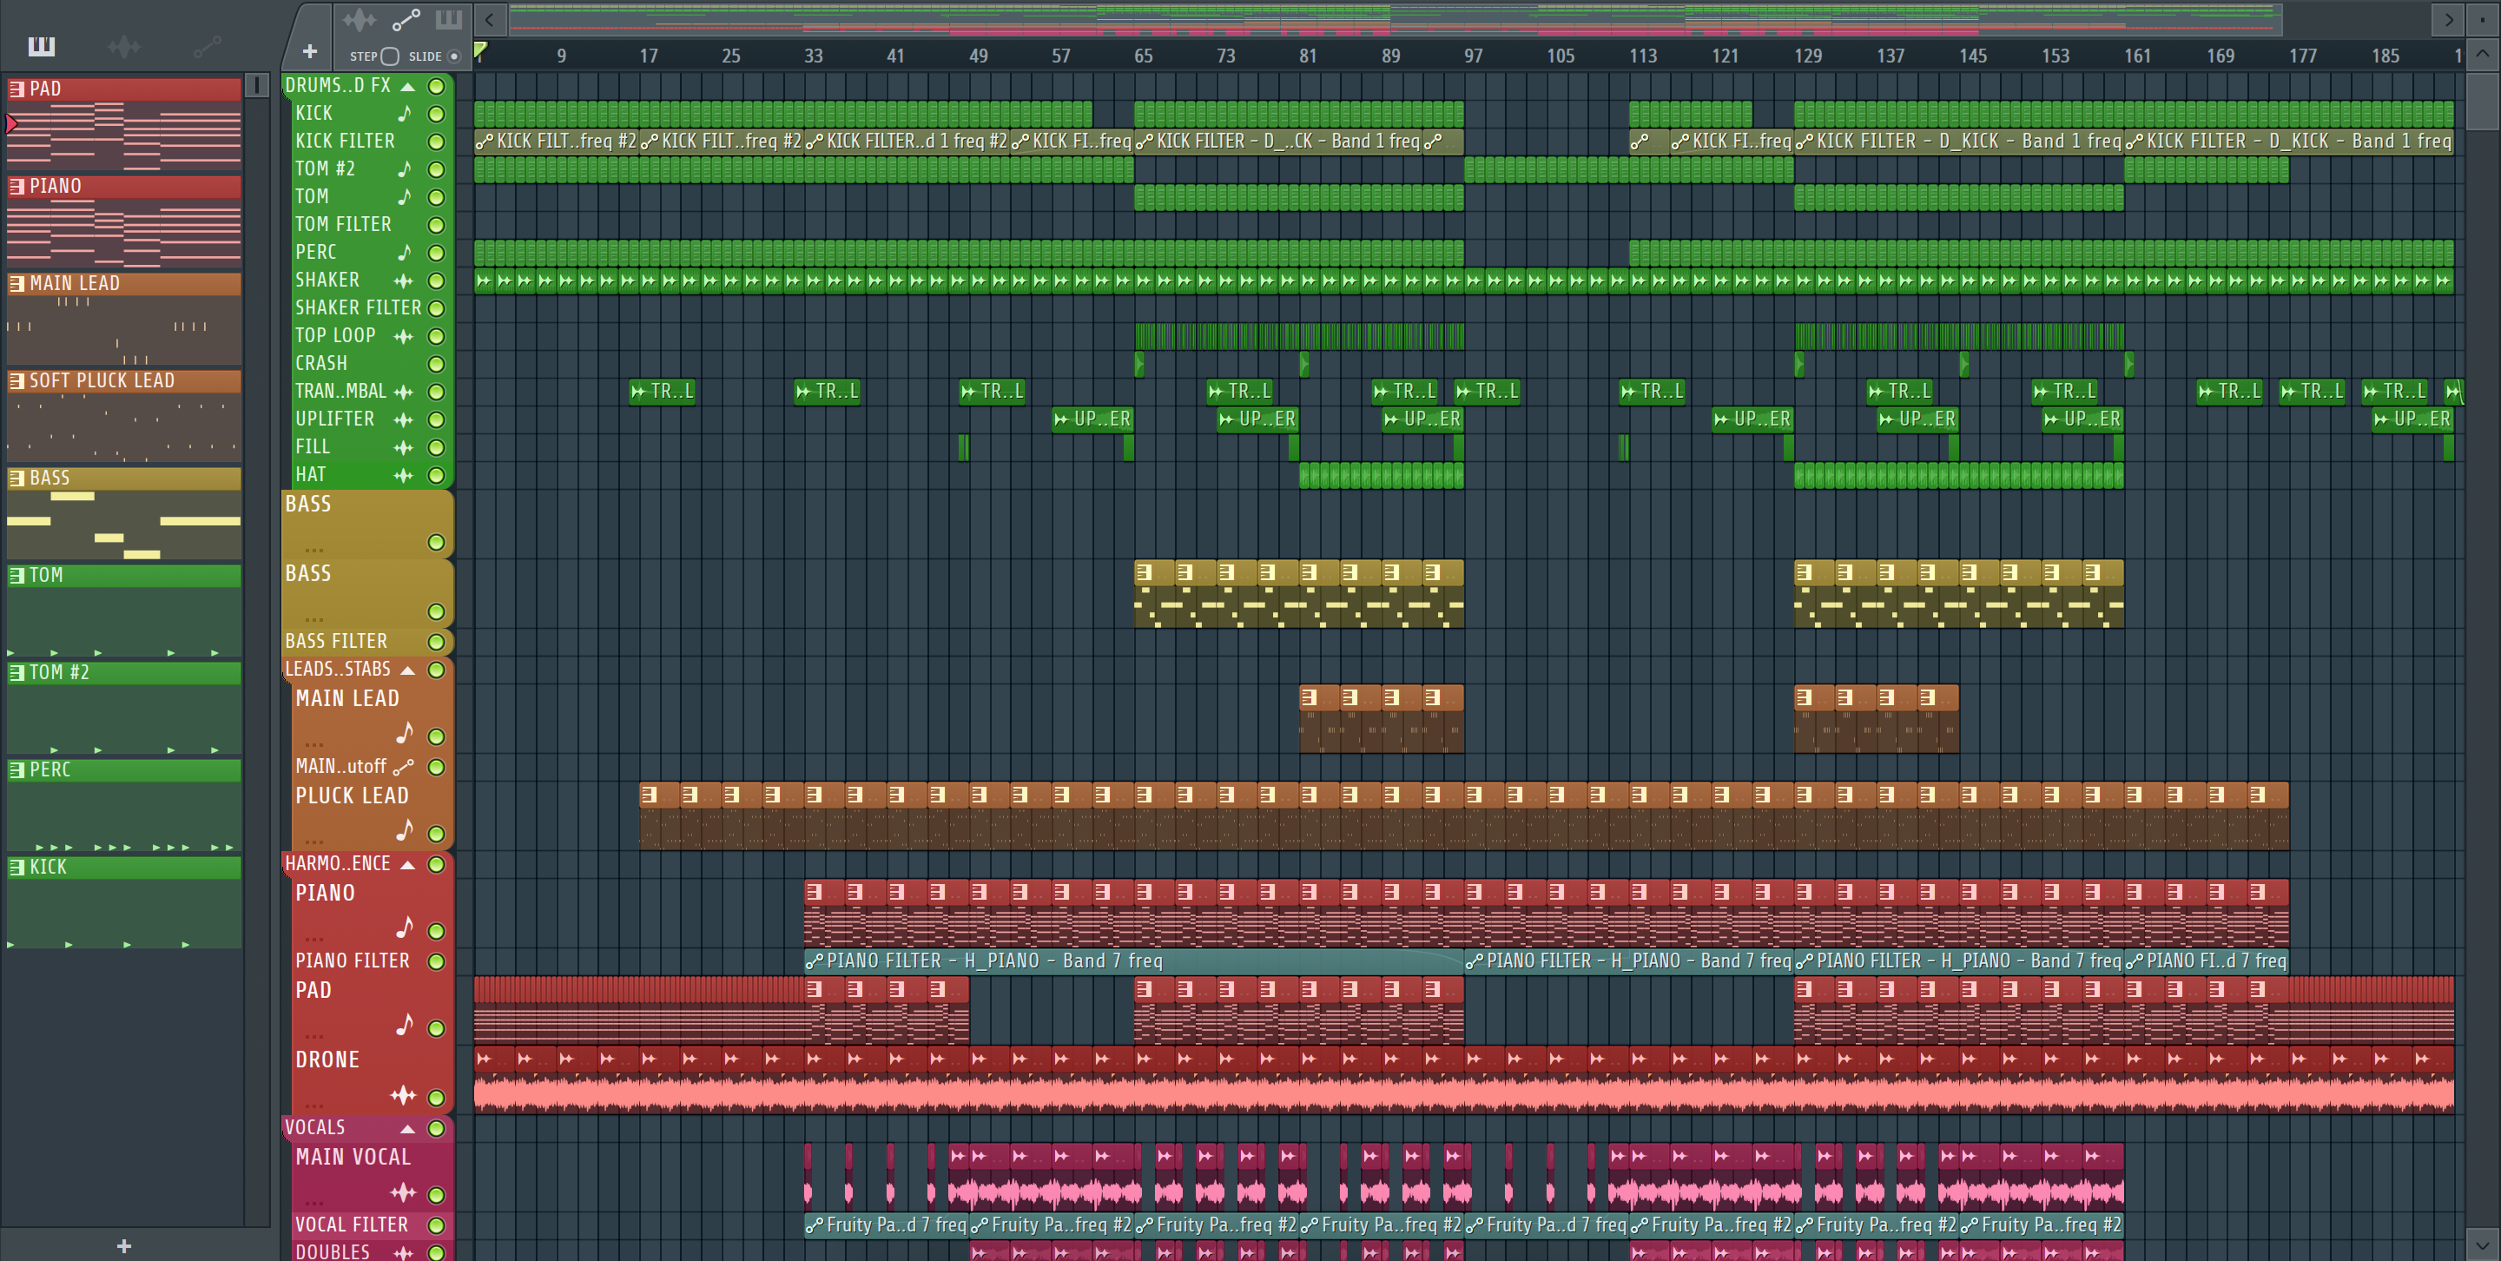Enable the STEP editing mode checkbox
The height and width of the screenshot is (1261, 2501).
tap(390, 56)
